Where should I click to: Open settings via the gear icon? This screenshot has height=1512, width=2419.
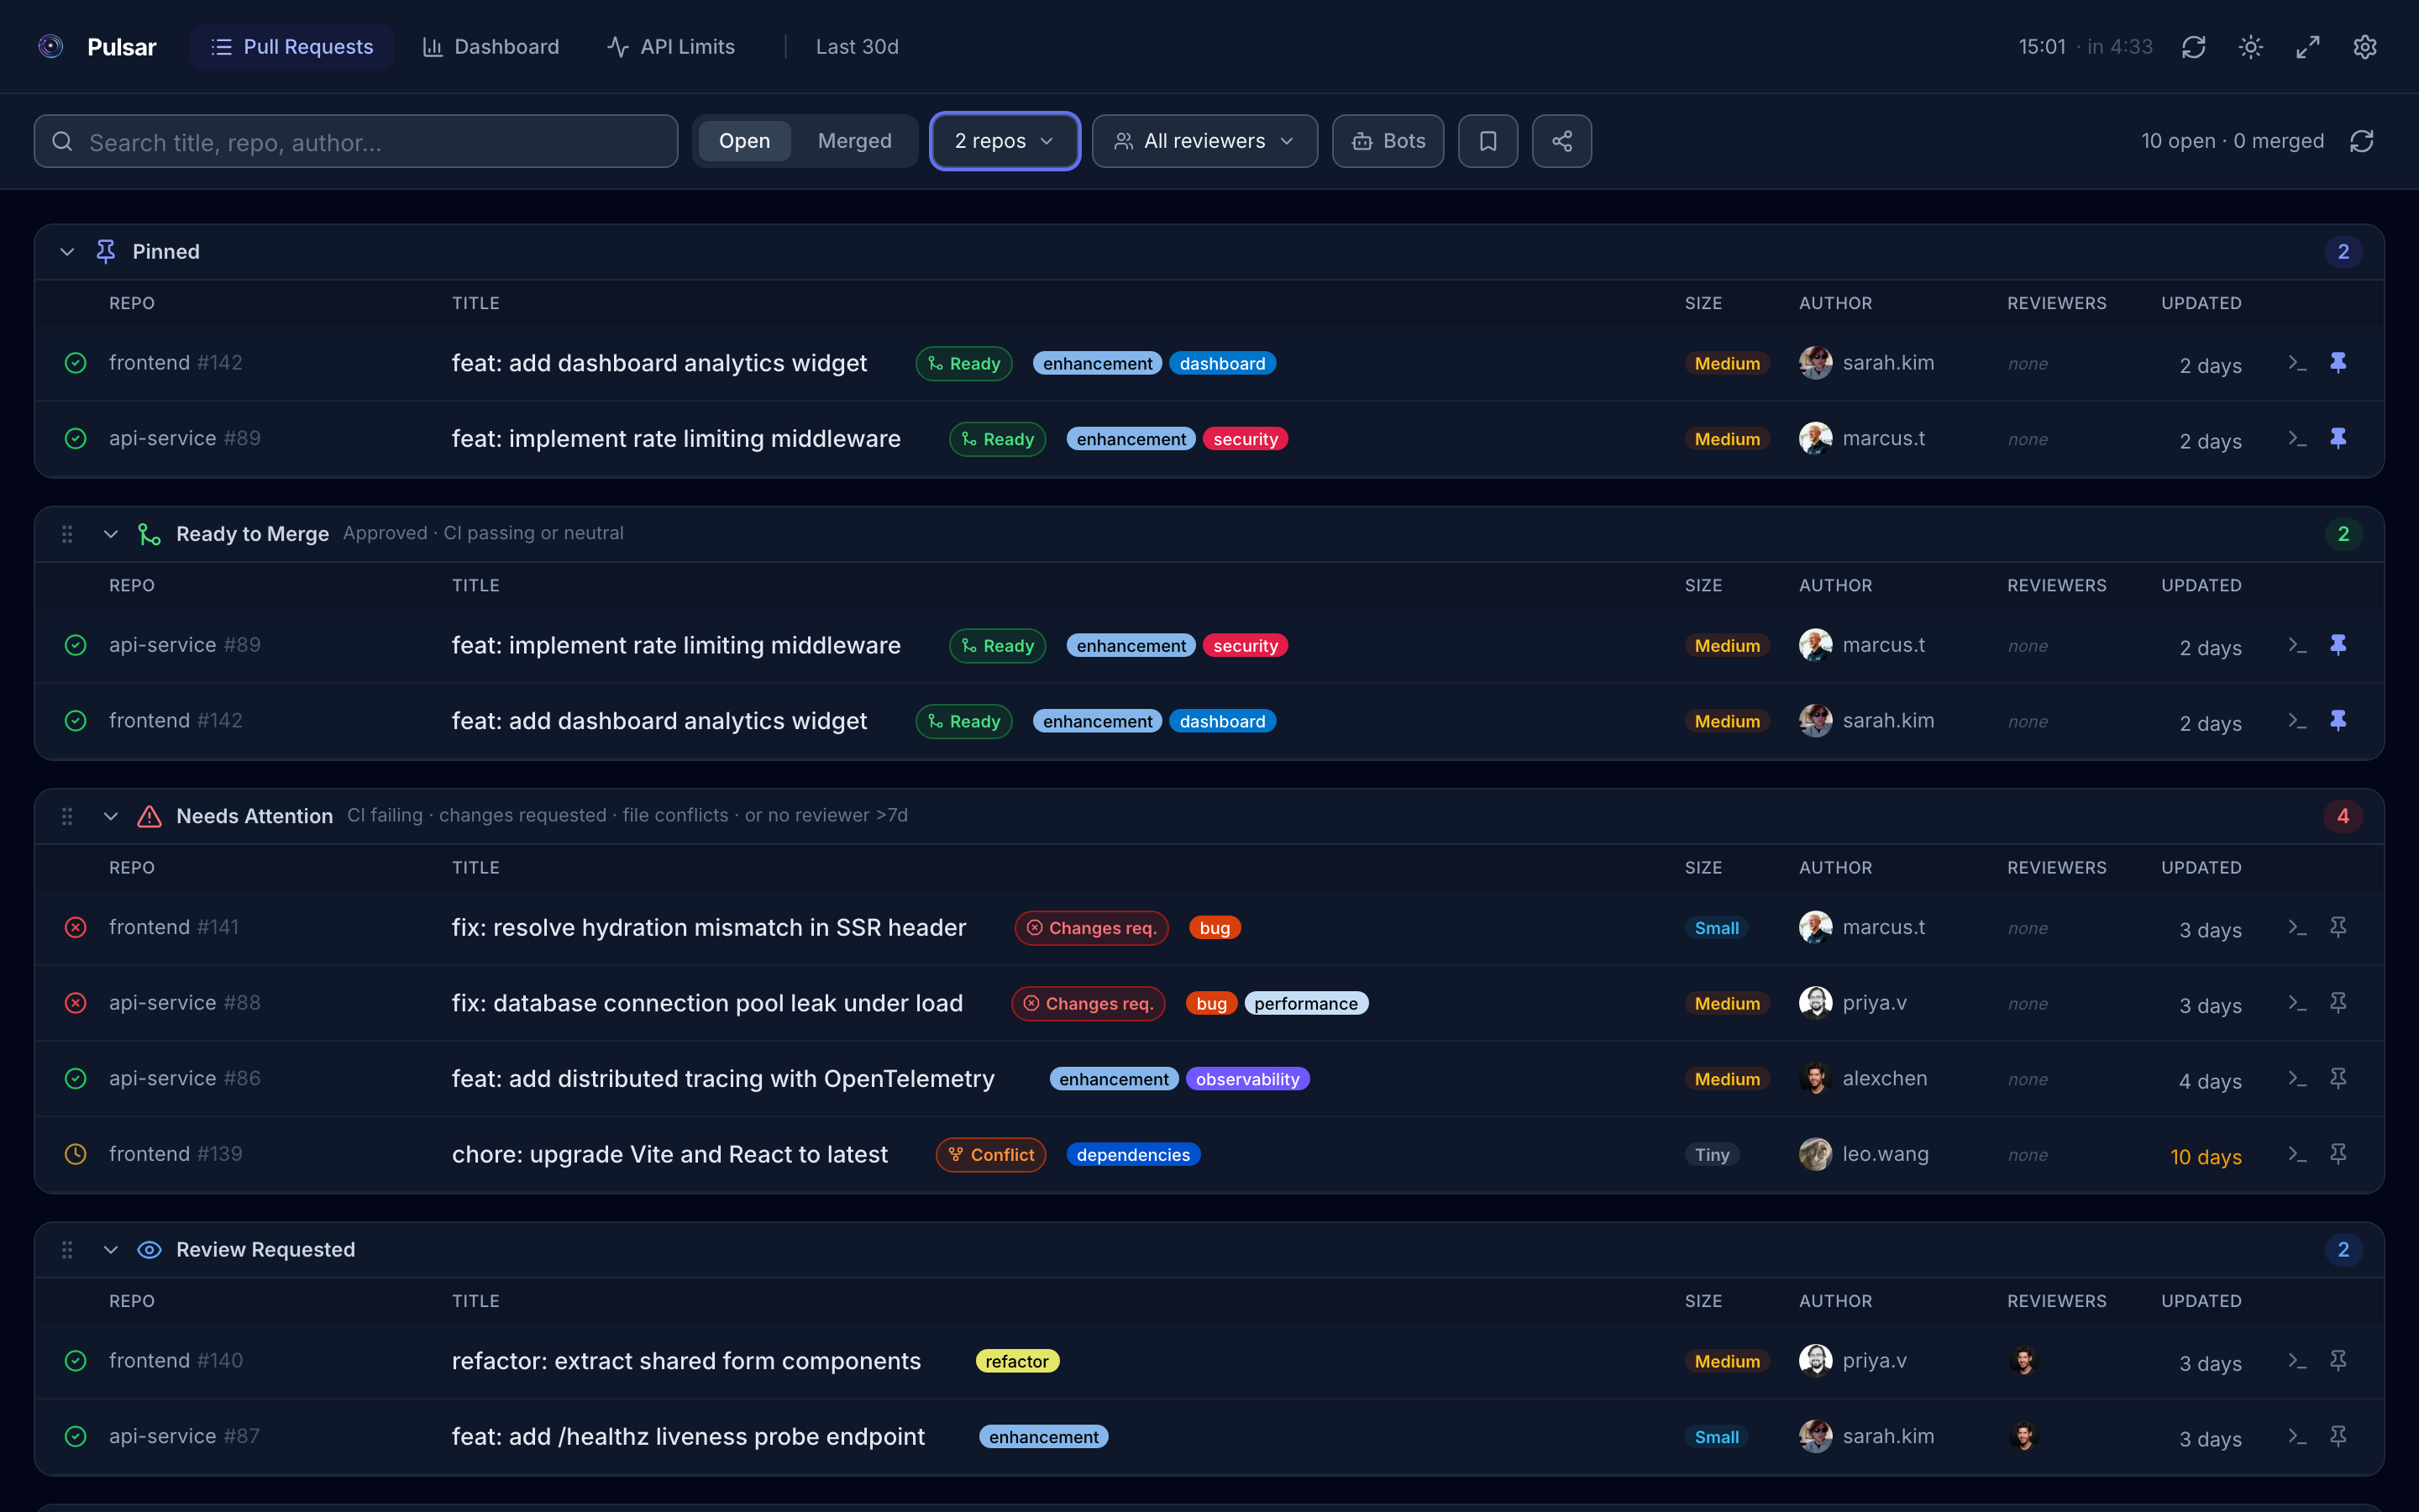[2365, 46]
